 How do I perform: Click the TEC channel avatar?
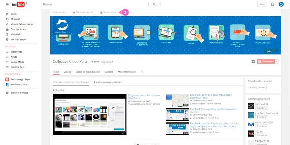click(x=251, y=134)
